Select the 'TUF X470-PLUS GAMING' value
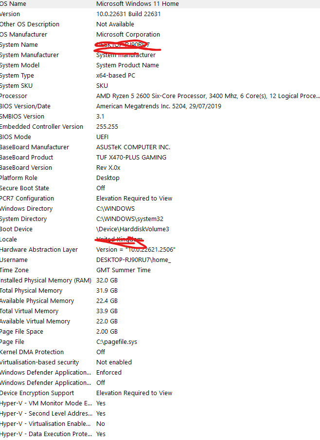320x440 pixels. click(131, 158)
